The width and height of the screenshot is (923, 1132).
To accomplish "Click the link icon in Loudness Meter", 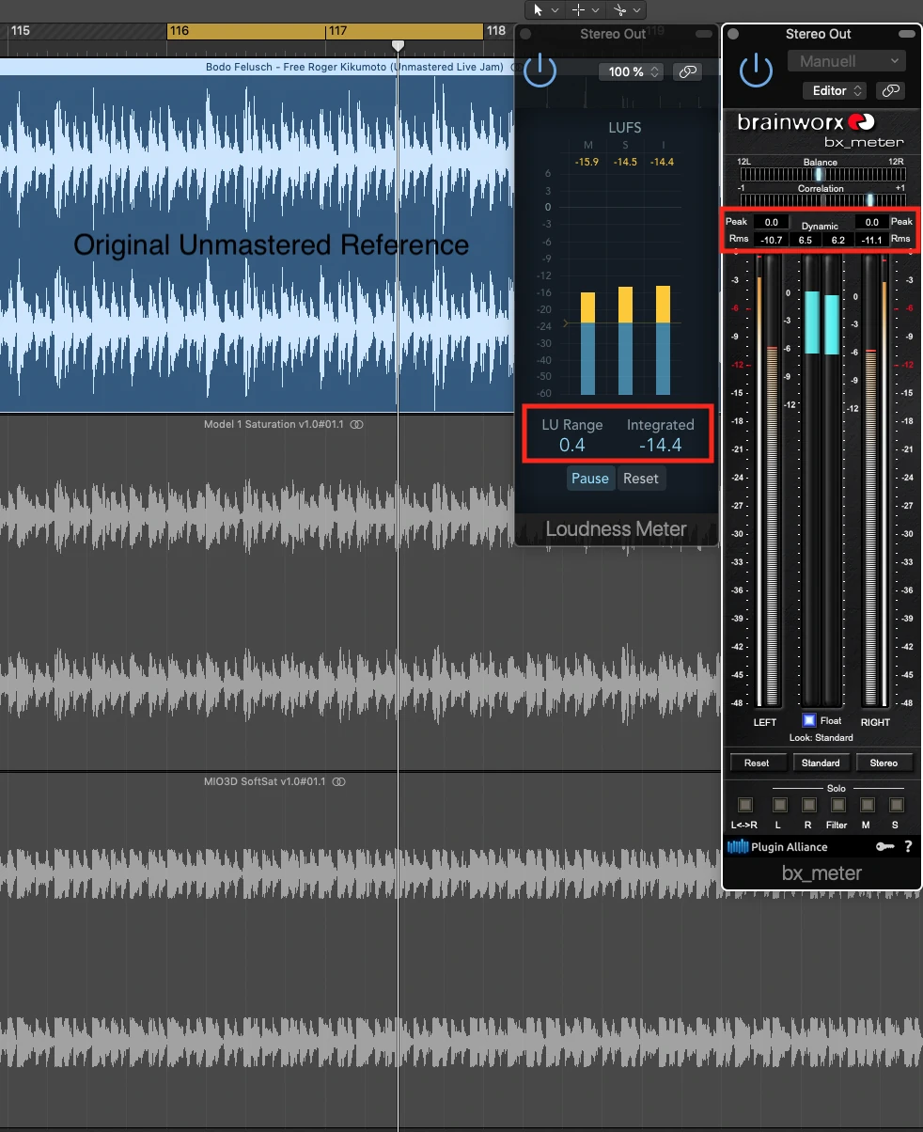I will pyautogui.click(x=687, y=71).
